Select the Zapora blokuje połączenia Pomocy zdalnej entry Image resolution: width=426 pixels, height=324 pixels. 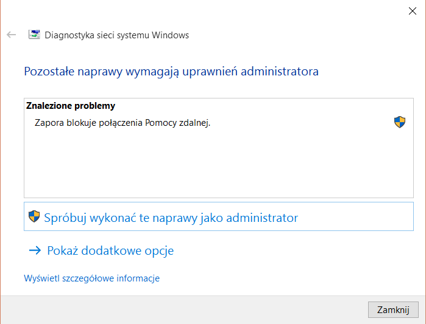point(122,123)
